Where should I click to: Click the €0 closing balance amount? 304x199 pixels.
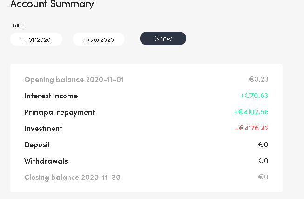(263, 177)
